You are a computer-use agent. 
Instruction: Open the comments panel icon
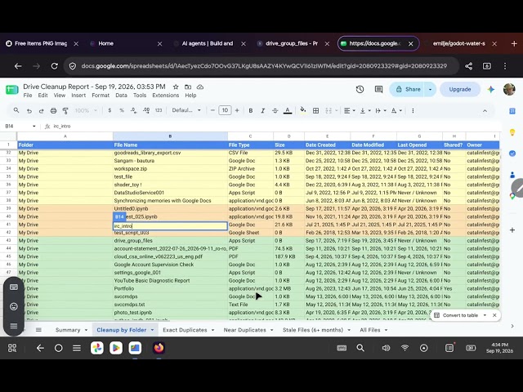pos(378,89)
